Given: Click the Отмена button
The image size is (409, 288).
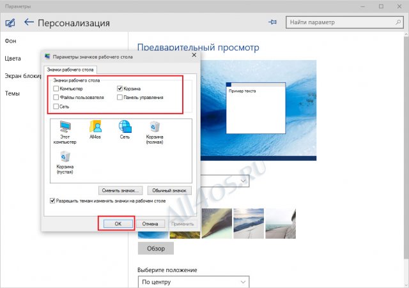Looking at the screenshot, I should tap(150, 224).
